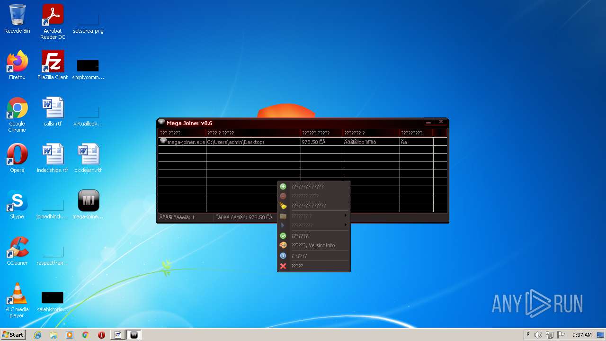Click the 9:37 AM taskbar clock
The width and height of the screenshot is (606, 341).
(582, 335)
